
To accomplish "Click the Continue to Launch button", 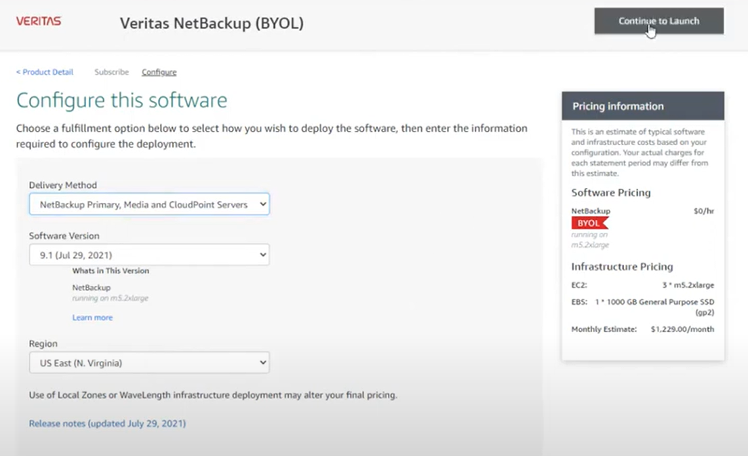I will (x=658, y=21).
